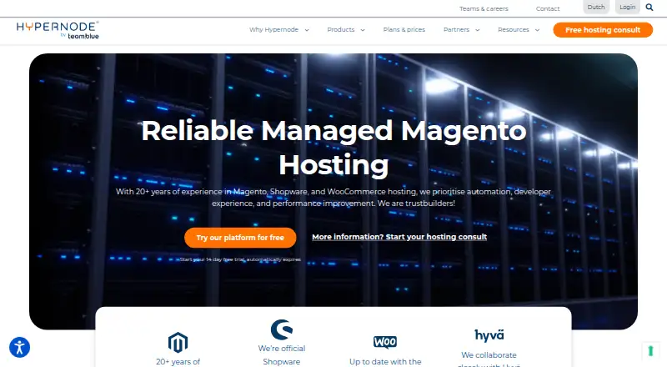Open the Contact link
Image resolution: width=667 pixels, height=367 pixels.
pyautogui.click(x=548, y=8)
